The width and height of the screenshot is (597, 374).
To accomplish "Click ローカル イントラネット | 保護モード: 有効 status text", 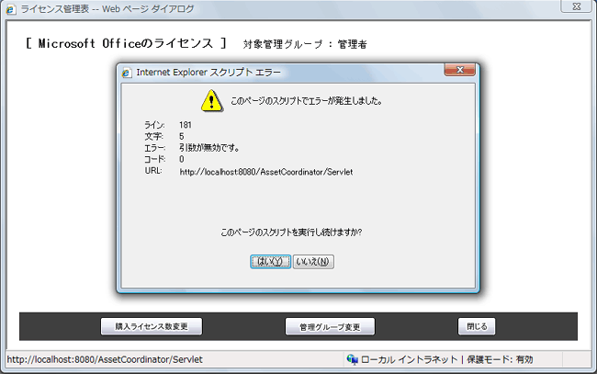I will pyautogui.click(x=447, y=359).
